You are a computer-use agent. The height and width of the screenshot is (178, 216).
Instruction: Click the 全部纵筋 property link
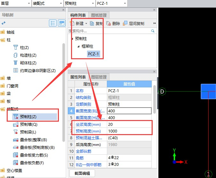84,151
